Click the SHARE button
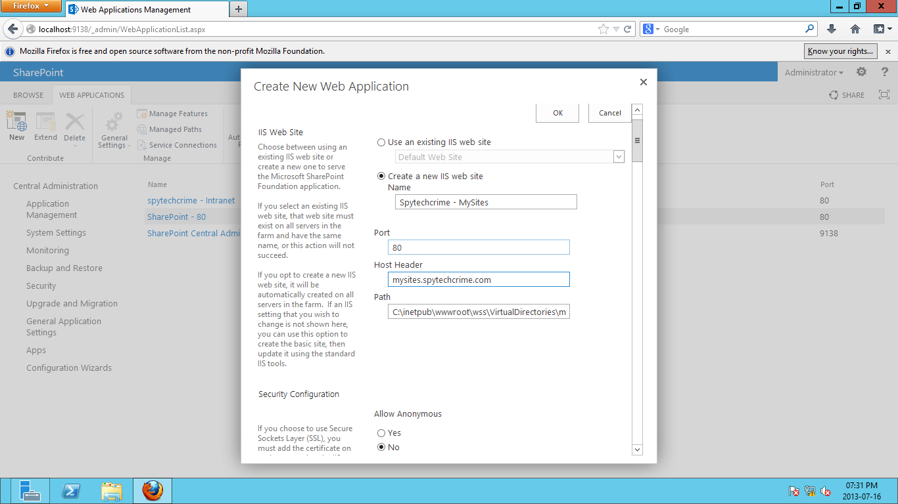 click(847, 95)
